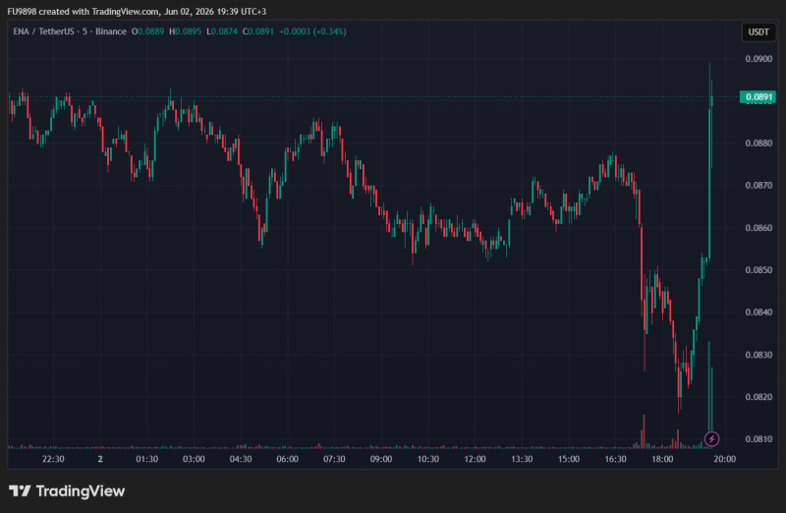Click the 18:00 time axis label

tap(662, 459)
